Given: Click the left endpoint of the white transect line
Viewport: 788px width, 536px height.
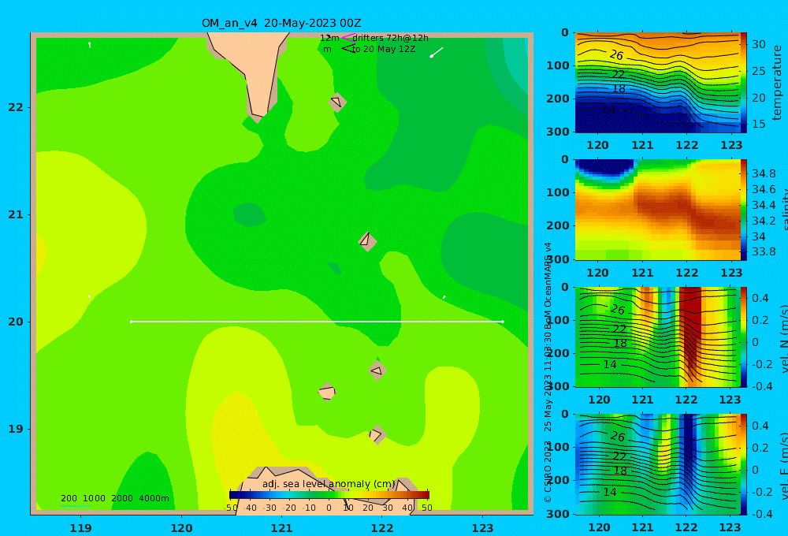Looking at the screenshot, I should click(131, 322).
